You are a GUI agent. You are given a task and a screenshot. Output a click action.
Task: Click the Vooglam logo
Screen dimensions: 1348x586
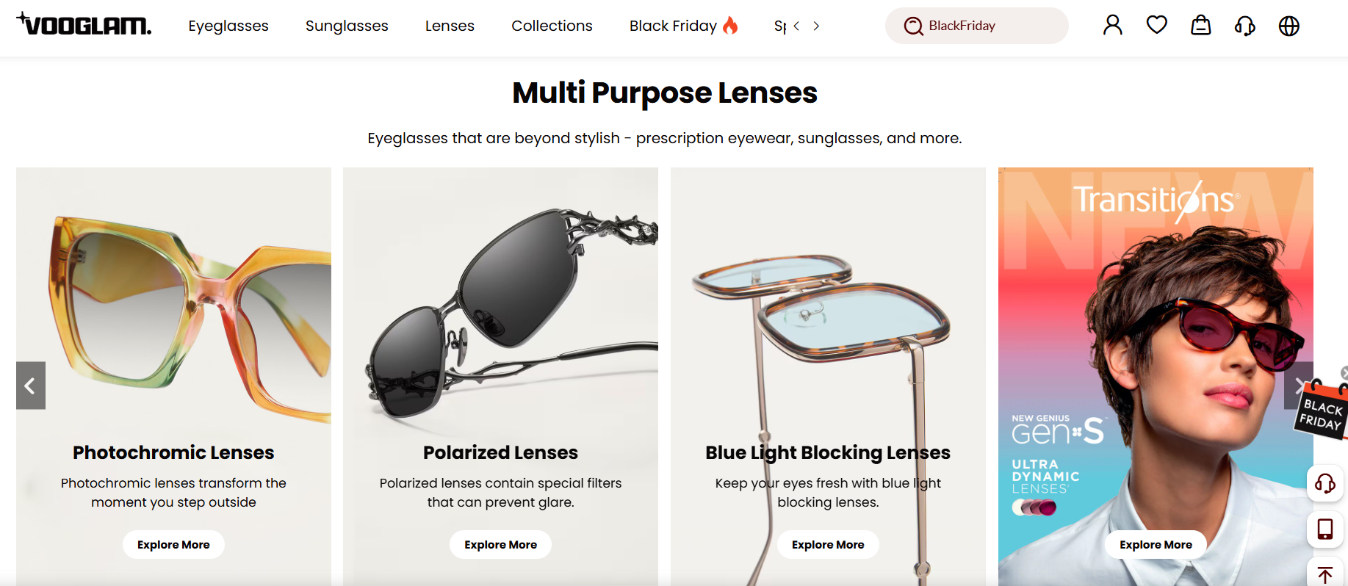click(84, 25)
